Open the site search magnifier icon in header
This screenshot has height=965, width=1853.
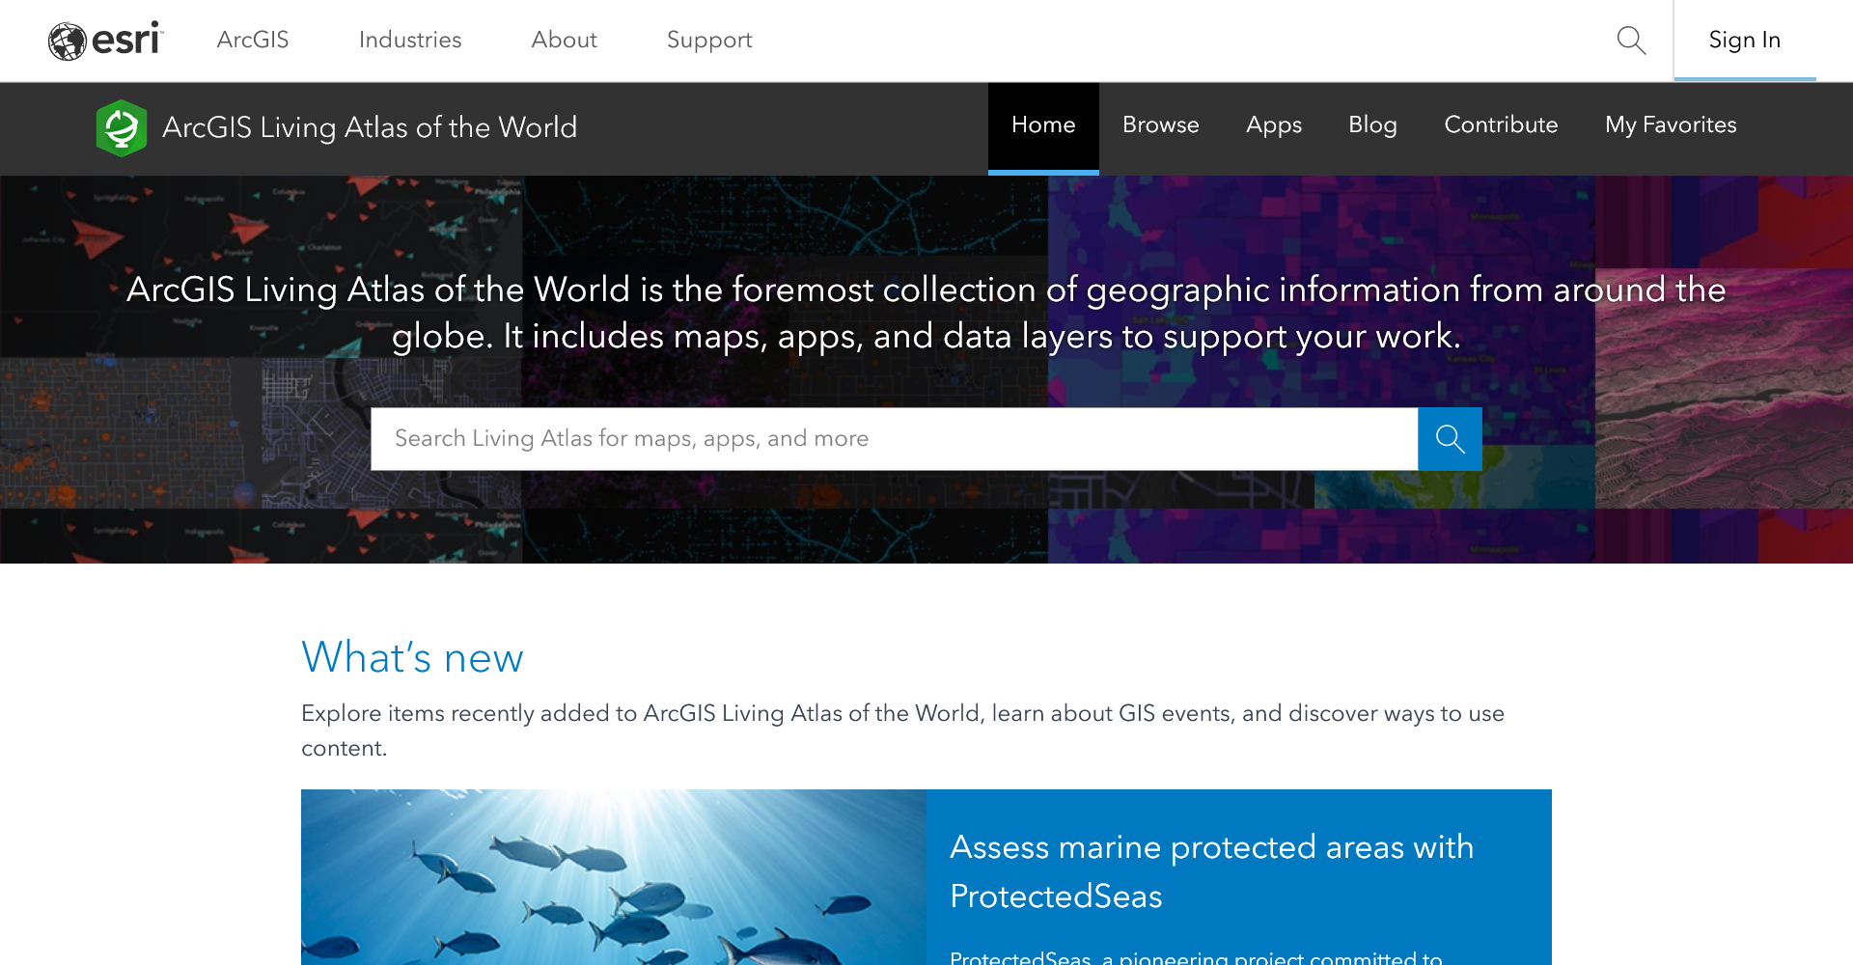pos(1631,41)
